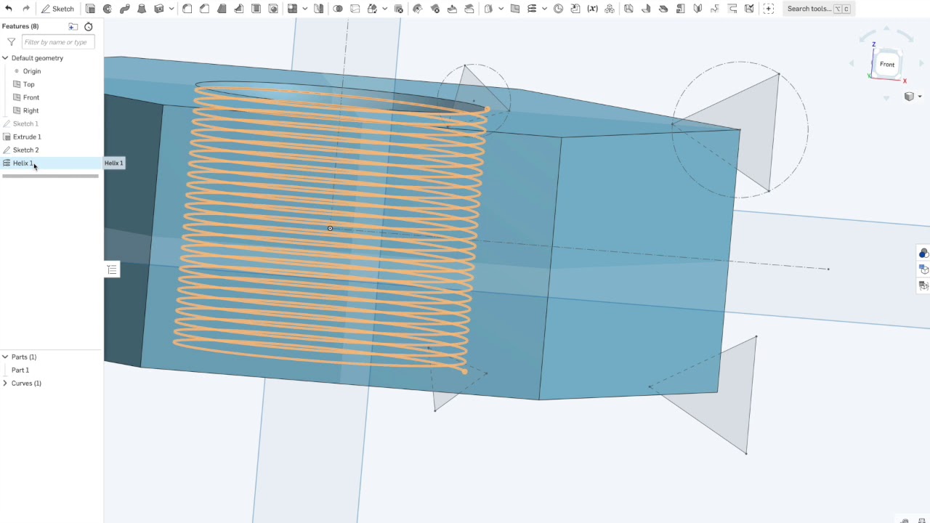Select the Mirror tool icon

[x=318, y=9]
